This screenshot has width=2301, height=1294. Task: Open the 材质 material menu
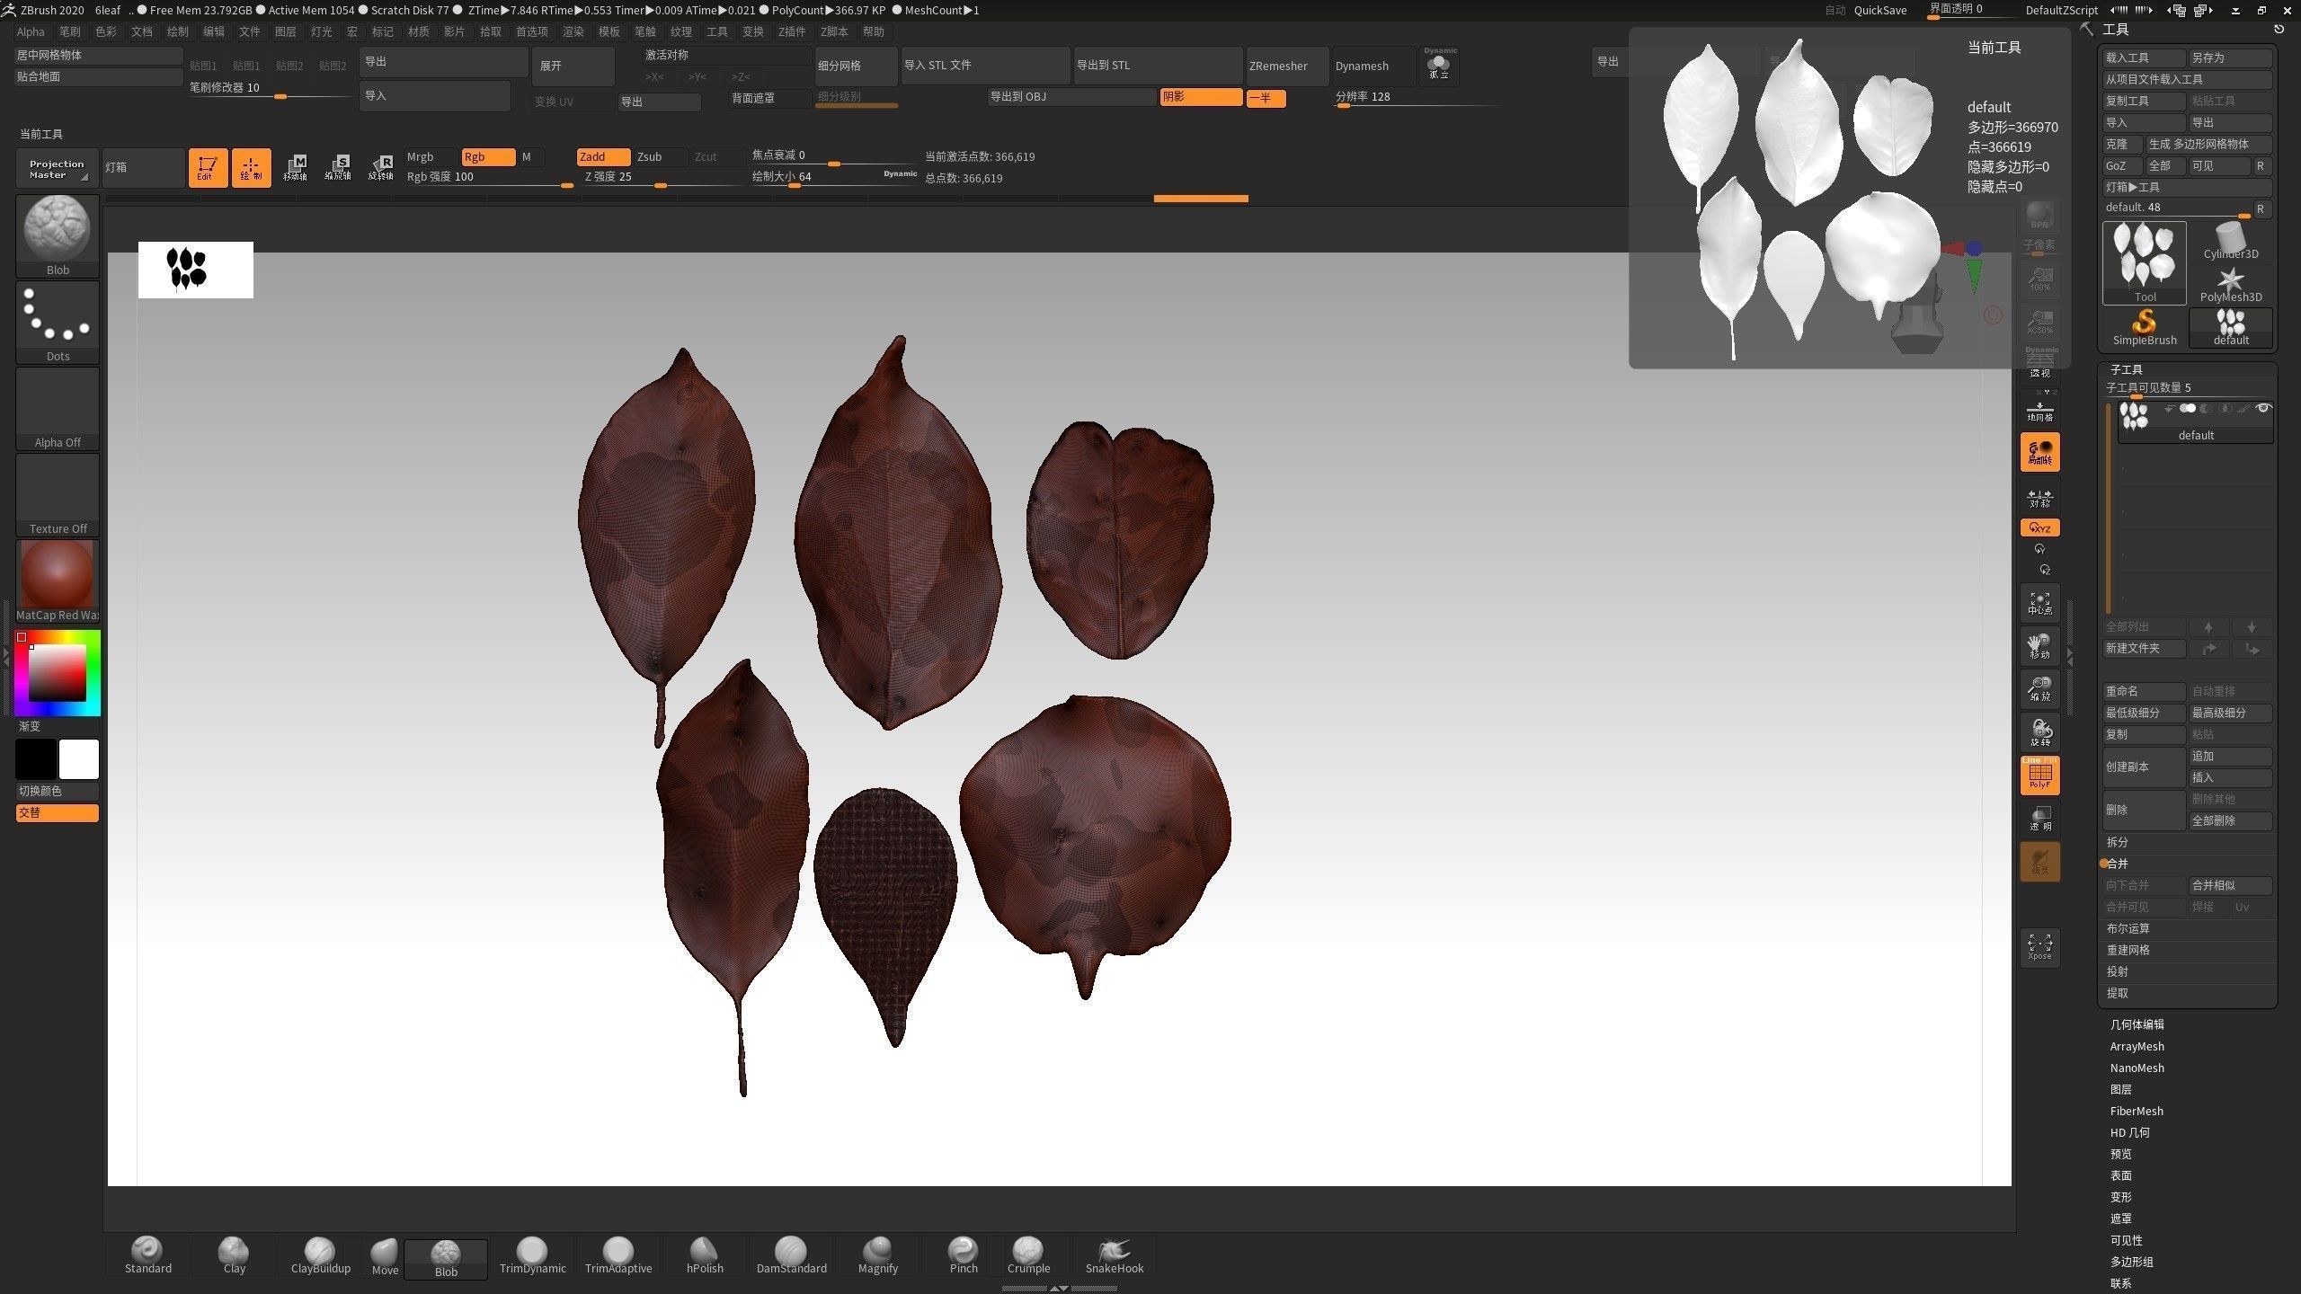418,31
